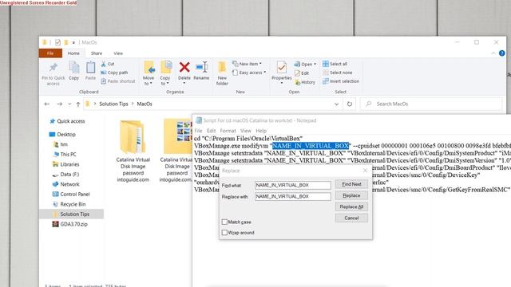
Task: Click the Copy icon in Clipboard group
Action: (73, 68)
